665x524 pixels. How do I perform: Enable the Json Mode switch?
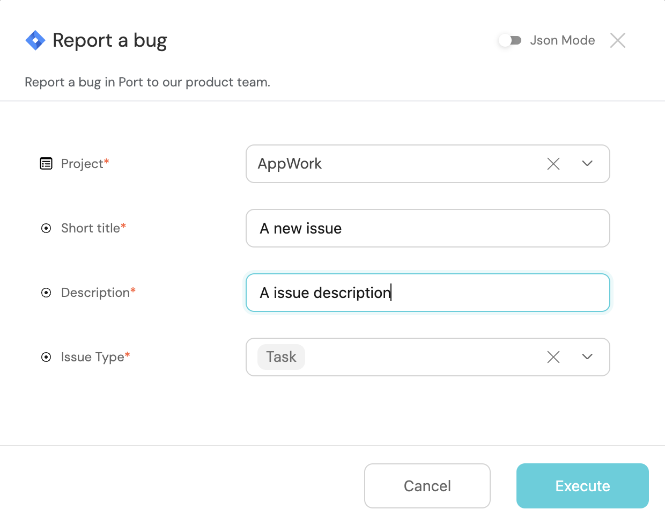[x=510, y=40]
